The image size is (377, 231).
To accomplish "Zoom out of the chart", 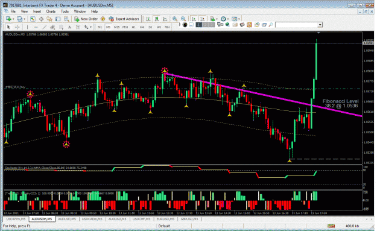I will click(x=183, y=19).
